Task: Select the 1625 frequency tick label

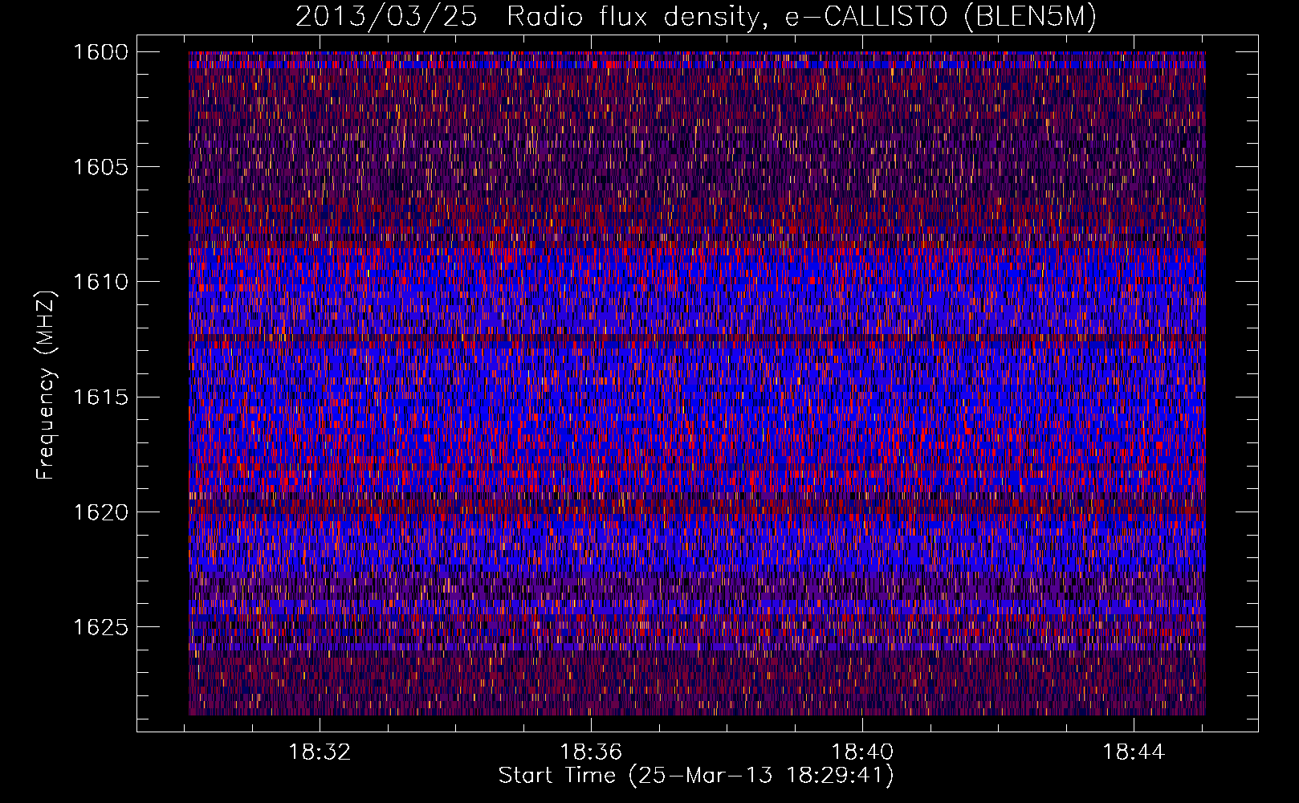Action: tap(100, 626)
